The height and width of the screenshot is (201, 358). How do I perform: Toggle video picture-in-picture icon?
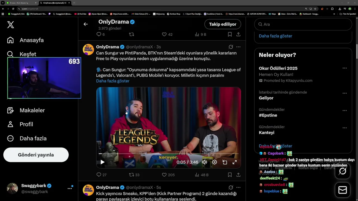225,162
